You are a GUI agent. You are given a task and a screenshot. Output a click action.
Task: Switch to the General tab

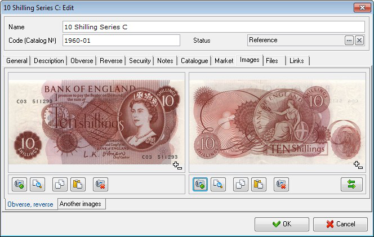(x=17, y=61)
